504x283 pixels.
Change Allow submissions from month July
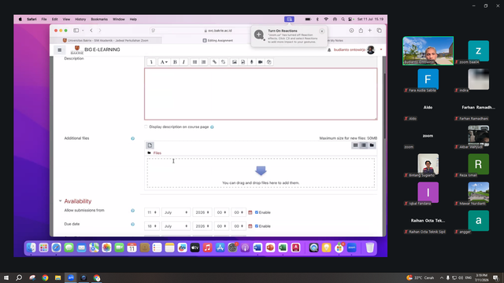click(176, 212)
